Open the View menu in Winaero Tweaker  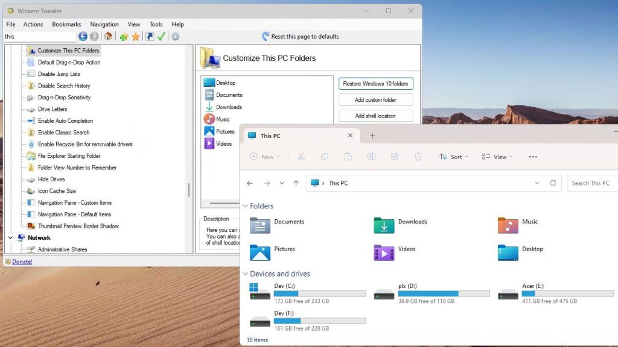pos(133,24)
